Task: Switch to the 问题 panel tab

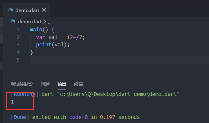Action: (45, 84)
